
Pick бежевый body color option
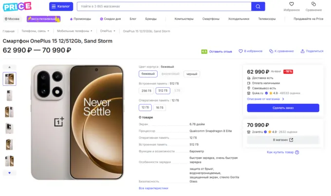tap(147, 74)
